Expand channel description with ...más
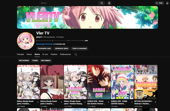The width and height of the screenshot is (170, 111). point(86,41)
